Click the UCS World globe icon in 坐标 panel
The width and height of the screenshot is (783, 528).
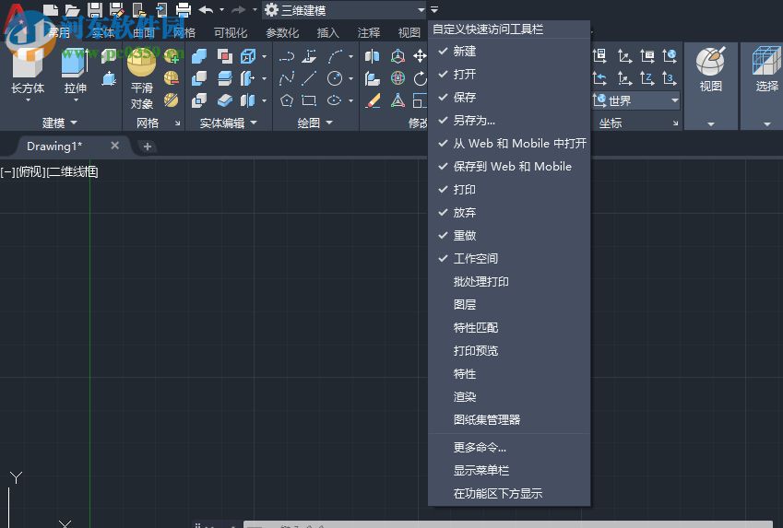coord(670,55)
